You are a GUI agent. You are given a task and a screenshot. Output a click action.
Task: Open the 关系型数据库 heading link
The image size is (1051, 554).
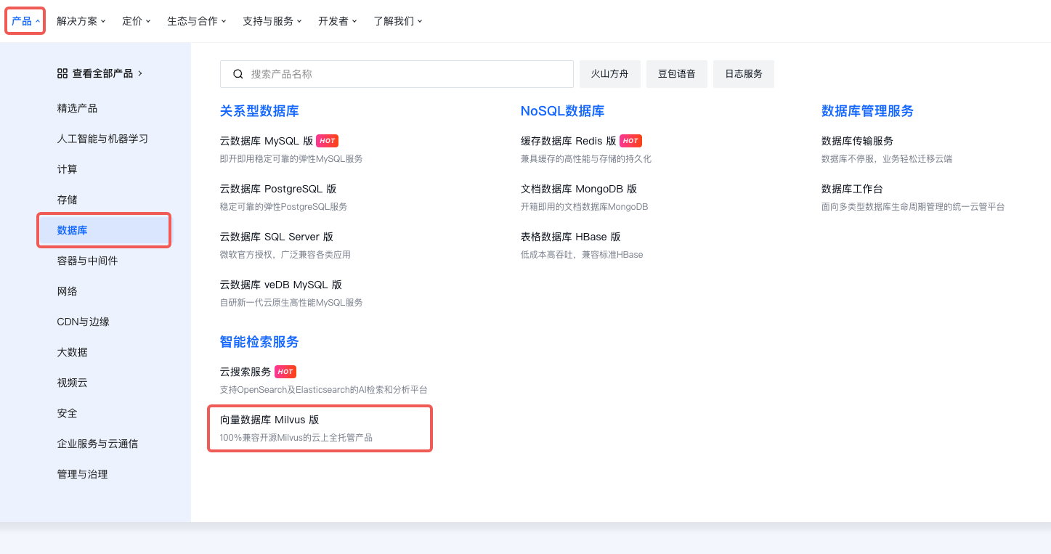[x=259, y=111]
